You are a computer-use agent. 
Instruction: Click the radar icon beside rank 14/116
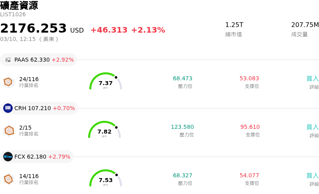tap(8, 179)
